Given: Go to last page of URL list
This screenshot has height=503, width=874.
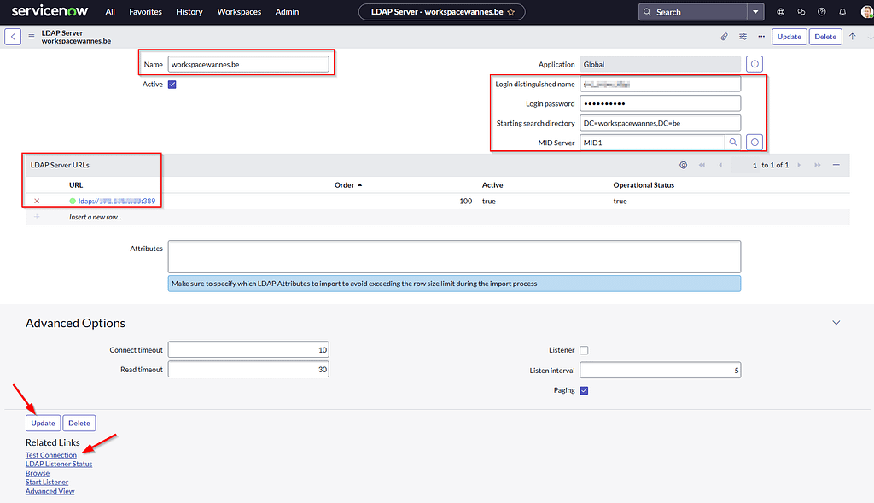Looking at the screenshot, I should 817,165.
